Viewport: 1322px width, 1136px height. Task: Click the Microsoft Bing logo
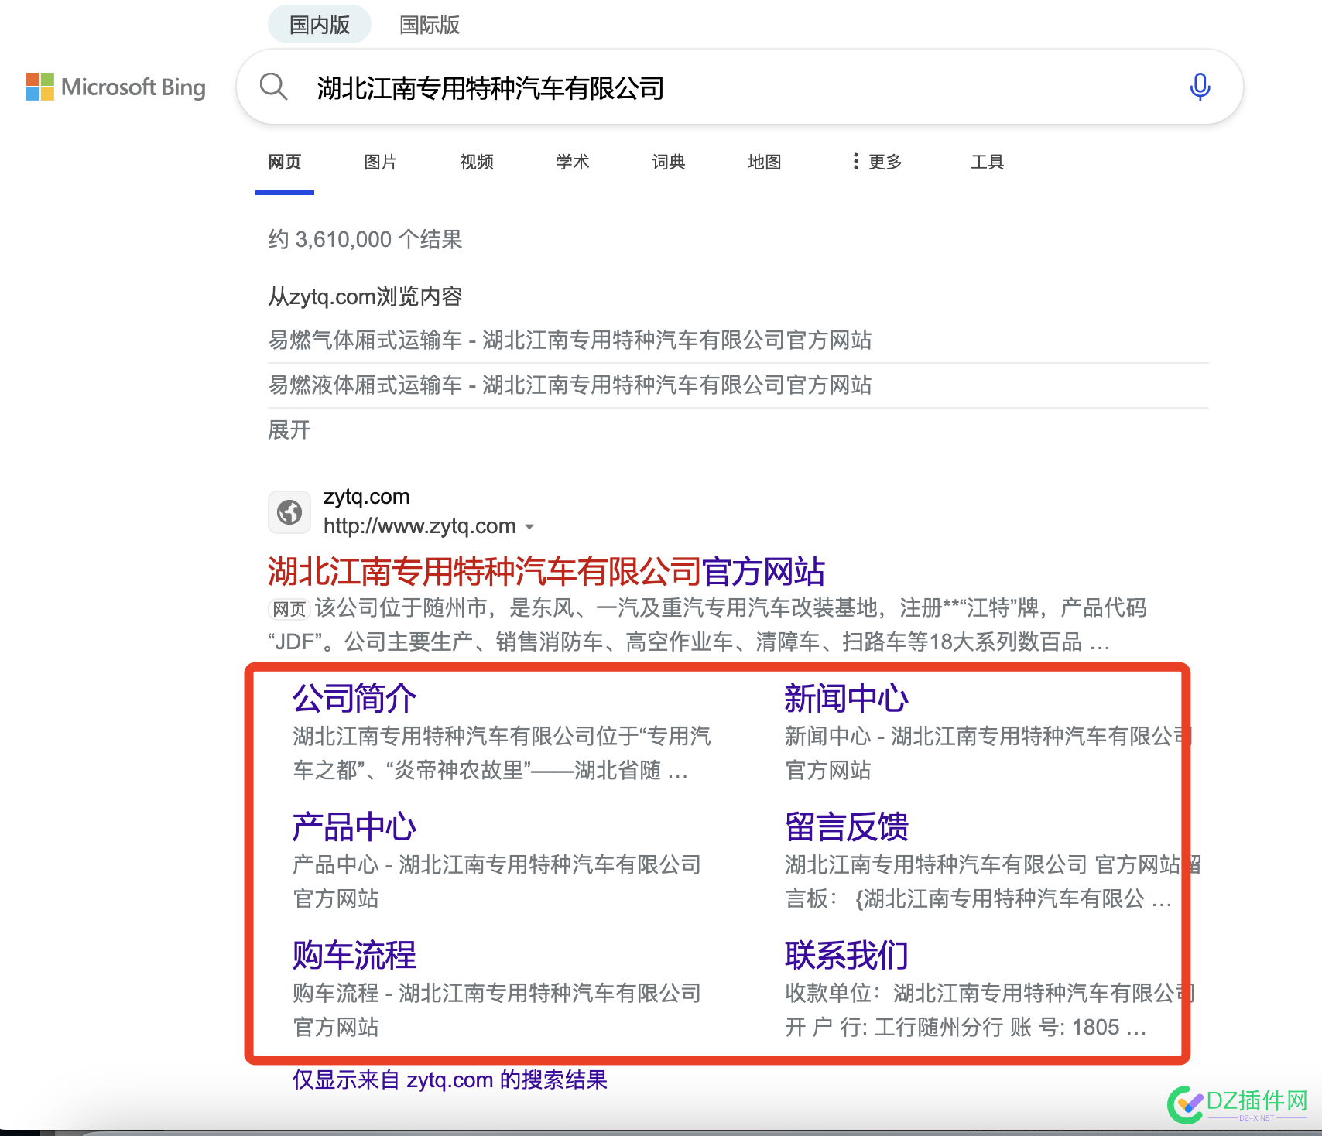[116, 87]
